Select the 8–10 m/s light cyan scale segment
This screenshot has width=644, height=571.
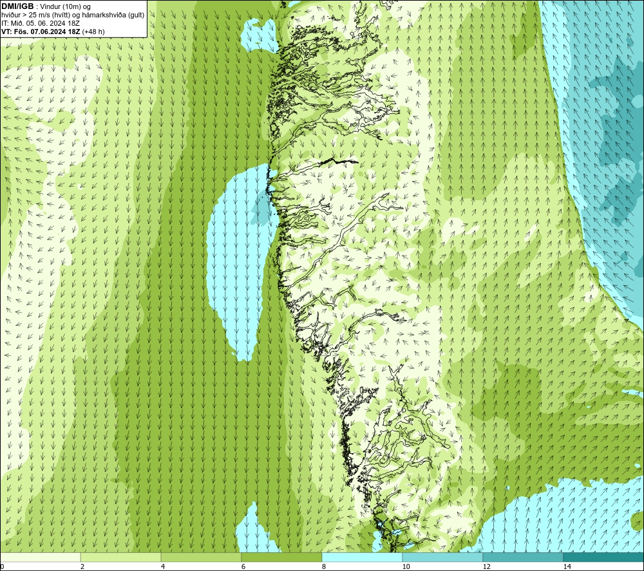(x=362, y=557)
